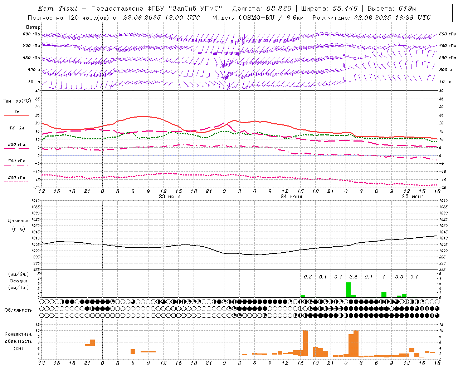Viewport: 458px width, 366px height.
Task: Click the 1 precipitation total value
Action: 384,277
